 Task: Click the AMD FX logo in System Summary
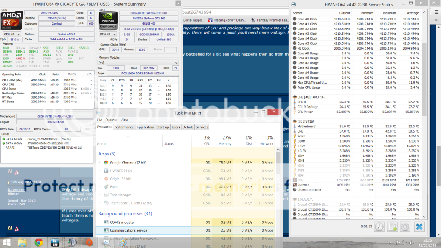(12, 20)
